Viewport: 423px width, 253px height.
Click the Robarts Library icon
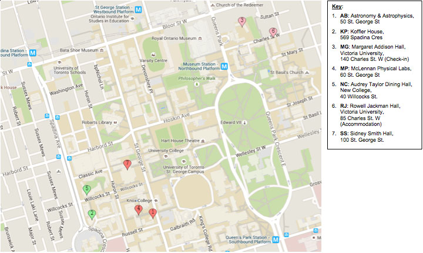(x=115, y=122)
